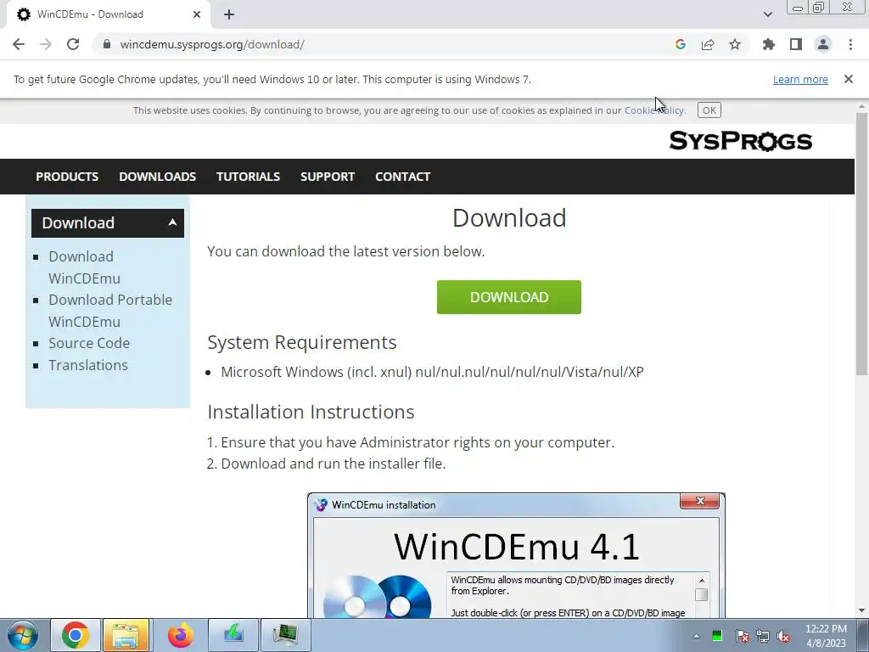Accept cookies with OK button
The height and width of the screenshot is (652, 869).
tap(709, 110)
